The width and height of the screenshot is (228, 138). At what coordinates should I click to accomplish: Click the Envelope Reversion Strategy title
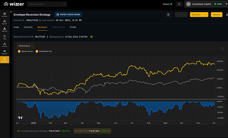click(x=32, y=14)
